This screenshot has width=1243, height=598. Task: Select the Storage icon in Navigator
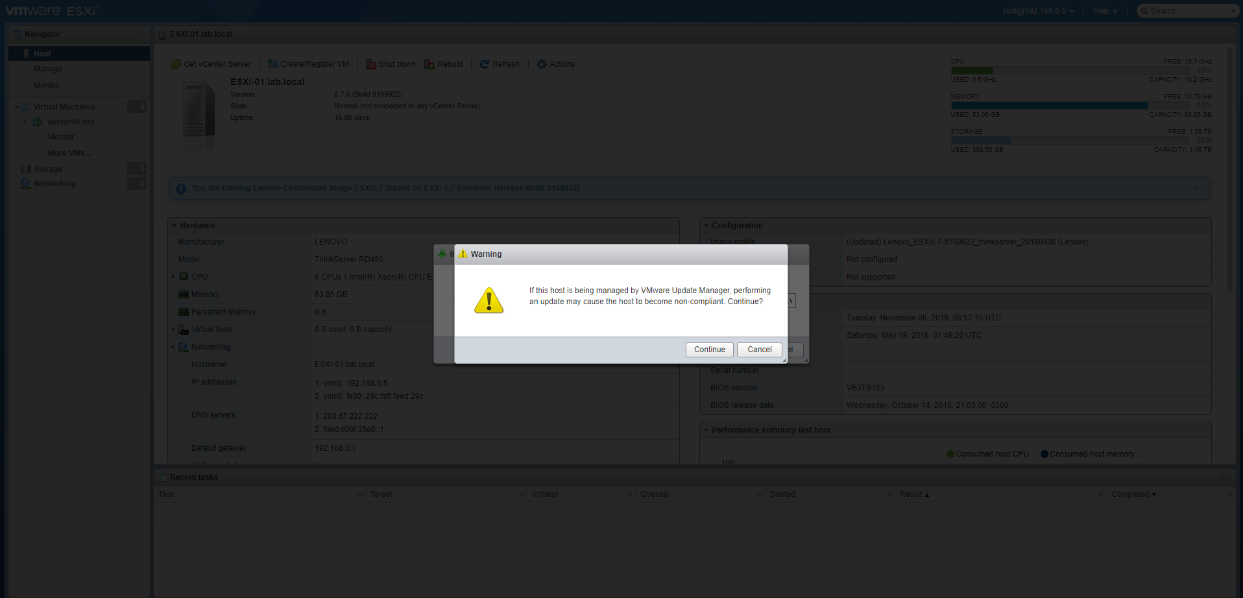[26, 169]
